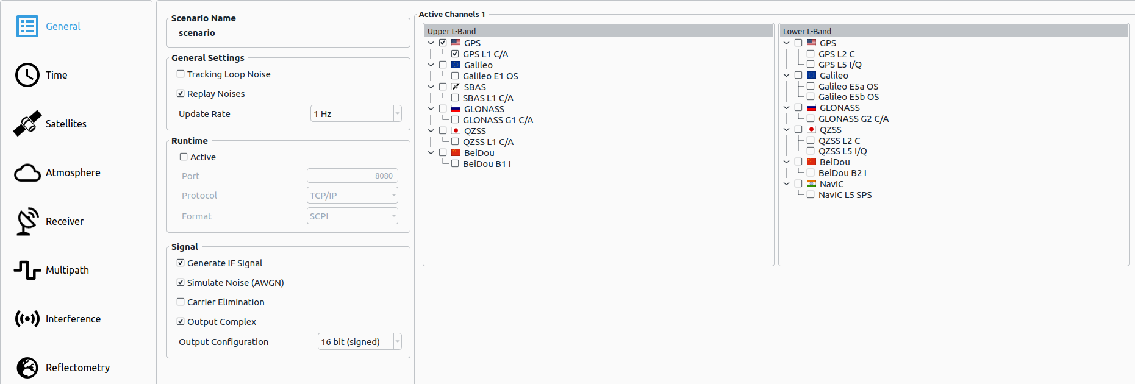This screenshot has height=384, width=1135.
Task: Open the General settings section icon
Action: click(x=27, y=26)
